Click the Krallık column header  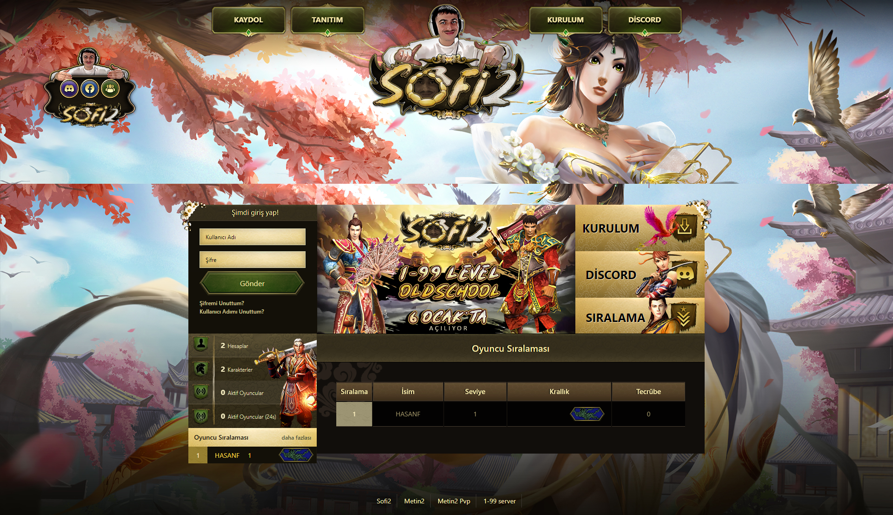tap(559, 392)
